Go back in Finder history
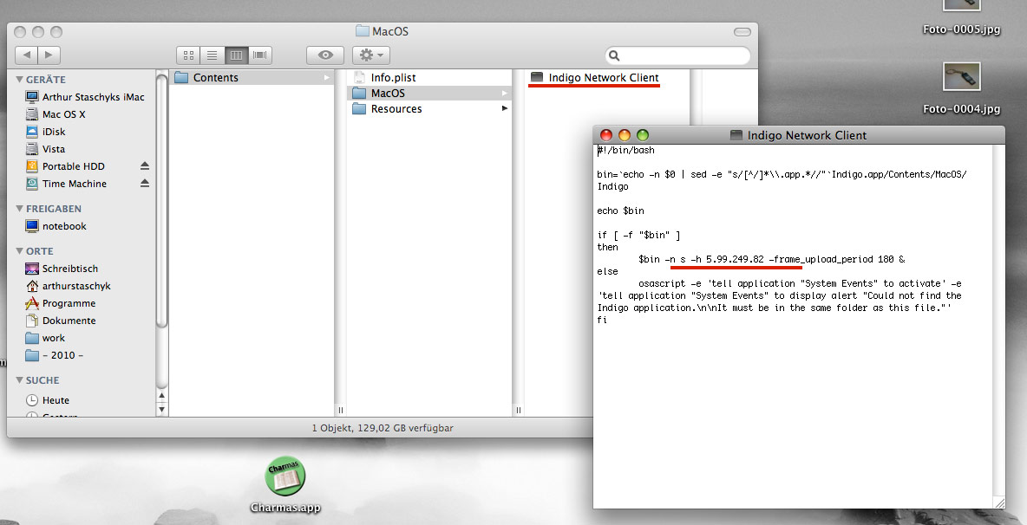This screenshot has height=525, width=1027. pos(26,55)
